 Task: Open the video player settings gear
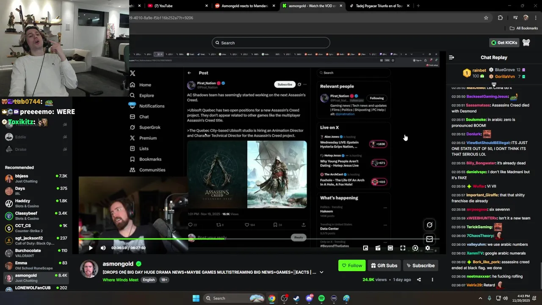[428, 248]
